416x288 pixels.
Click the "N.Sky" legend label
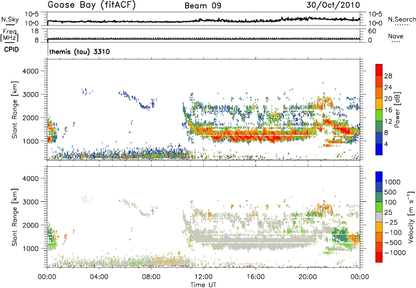[10, 19]
